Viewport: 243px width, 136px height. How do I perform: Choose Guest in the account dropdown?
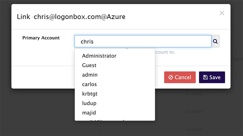[89, 65]
